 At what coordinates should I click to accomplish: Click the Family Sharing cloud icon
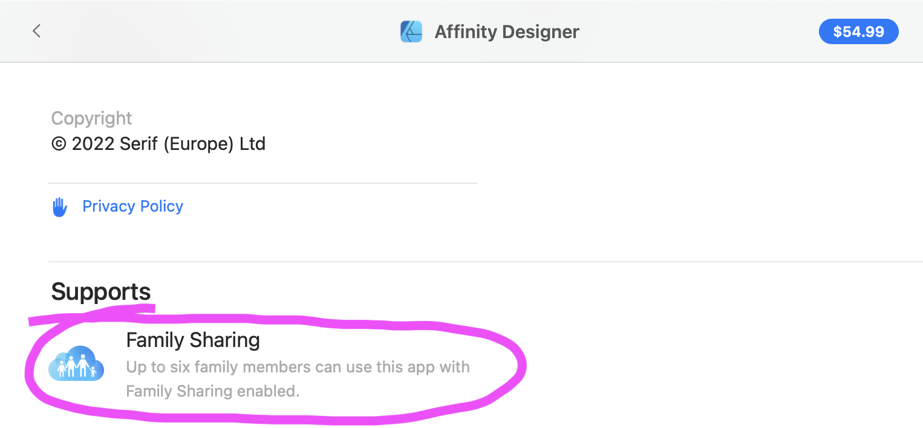click(x=76, y=363)
